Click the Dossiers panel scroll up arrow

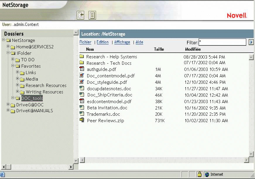coord(76,33)
